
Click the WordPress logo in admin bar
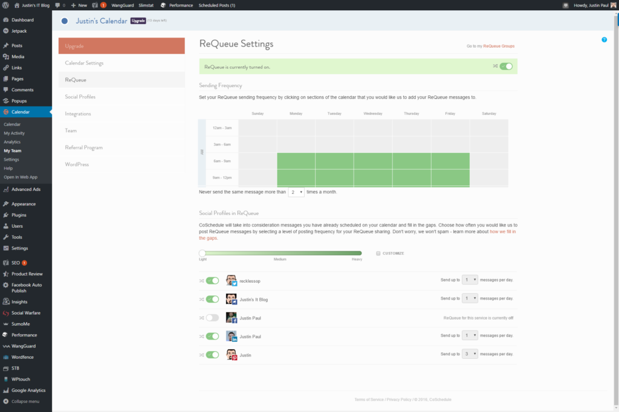[x=5, y=5]
